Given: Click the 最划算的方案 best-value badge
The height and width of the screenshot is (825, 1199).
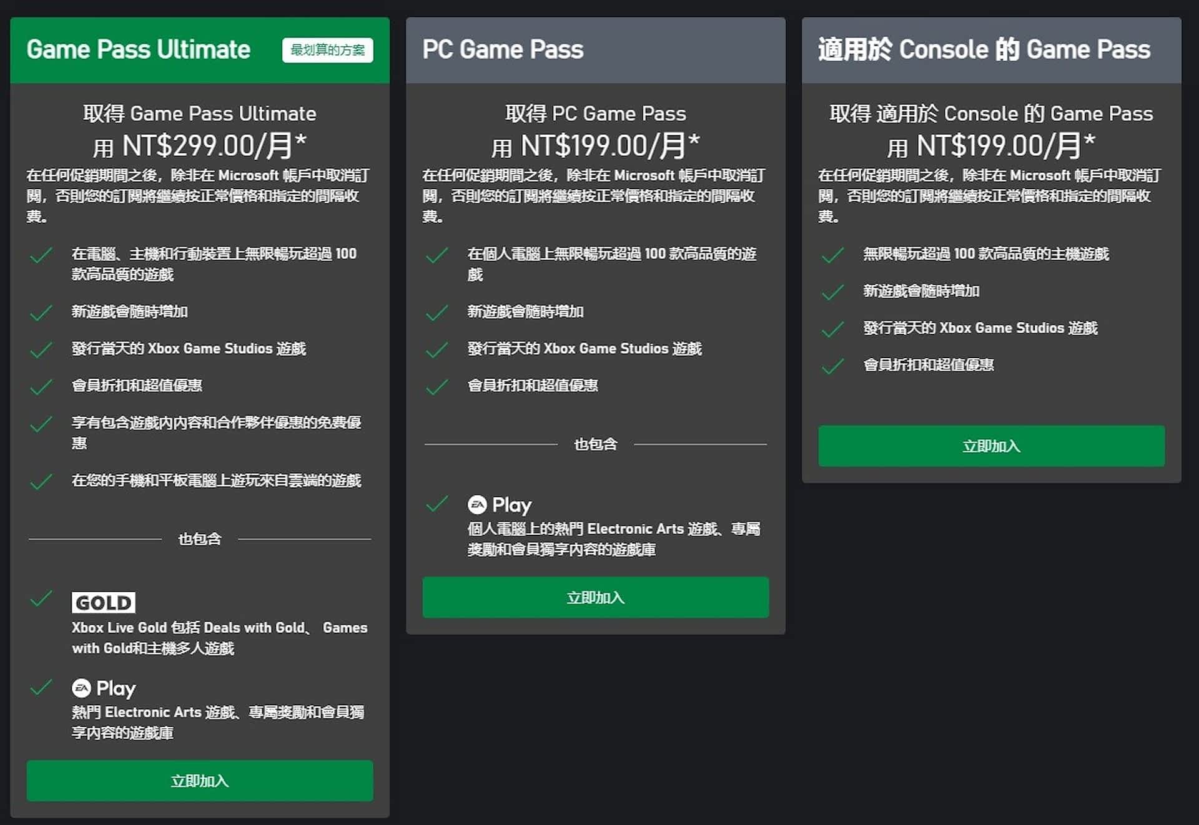Looking at the screenshot, I should pos(327,50).
